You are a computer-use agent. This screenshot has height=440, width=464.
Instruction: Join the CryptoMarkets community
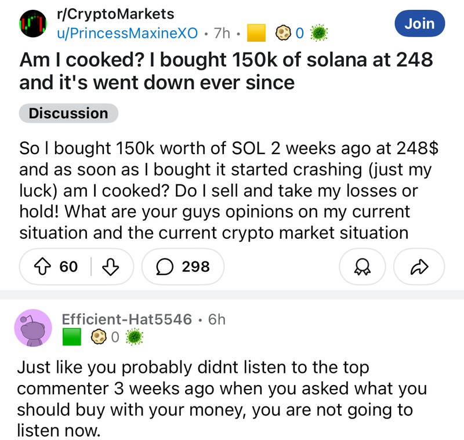coord(419,23)
